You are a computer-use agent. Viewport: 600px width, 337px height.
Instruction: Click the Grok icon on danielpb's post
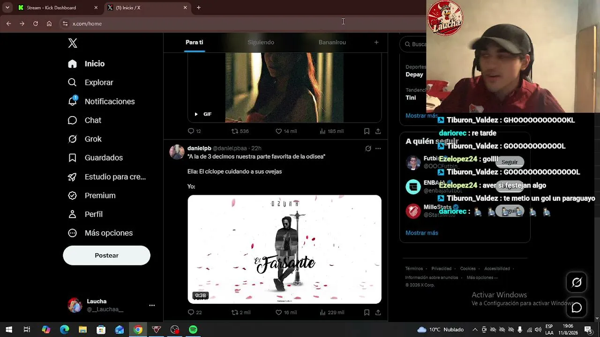pos(368,148)
